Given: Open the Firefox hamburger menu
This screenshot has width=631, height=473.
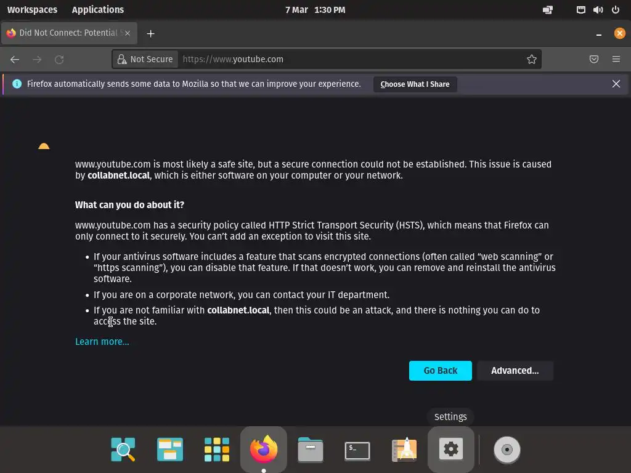Looking at the screenshot, I should tap(616, 59).
